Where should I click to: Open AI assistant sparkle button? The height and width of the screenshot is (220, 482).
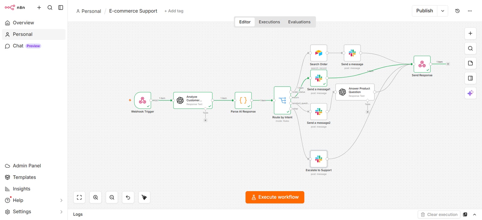pos(470,93)
